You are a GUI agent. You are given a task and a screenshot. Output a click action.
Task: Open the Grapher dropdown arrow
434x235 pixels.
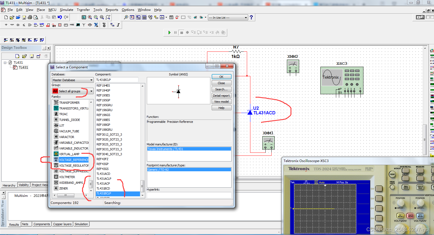[166, 17]
